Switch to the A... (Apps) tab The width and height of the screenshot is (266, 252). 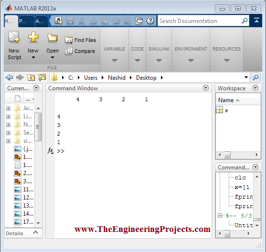(x=41, y=21)
